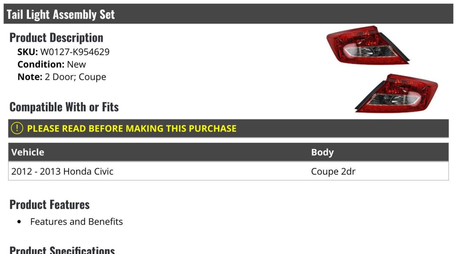457x254 pixels.
Task: Click the bullet point before Features and Benefits
Action: (19, 222)
